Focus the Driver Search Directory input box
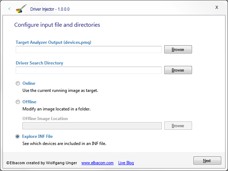The width and height of the screenshot is (228, 171). (88, 70)
